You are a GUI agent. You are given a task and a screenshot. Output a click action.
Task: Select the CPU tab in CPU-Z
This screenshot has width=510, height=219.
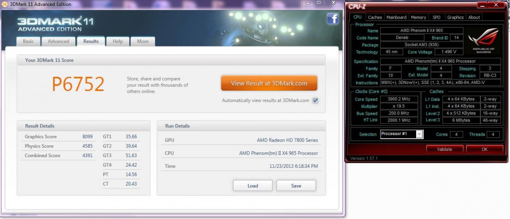(357, 17)
